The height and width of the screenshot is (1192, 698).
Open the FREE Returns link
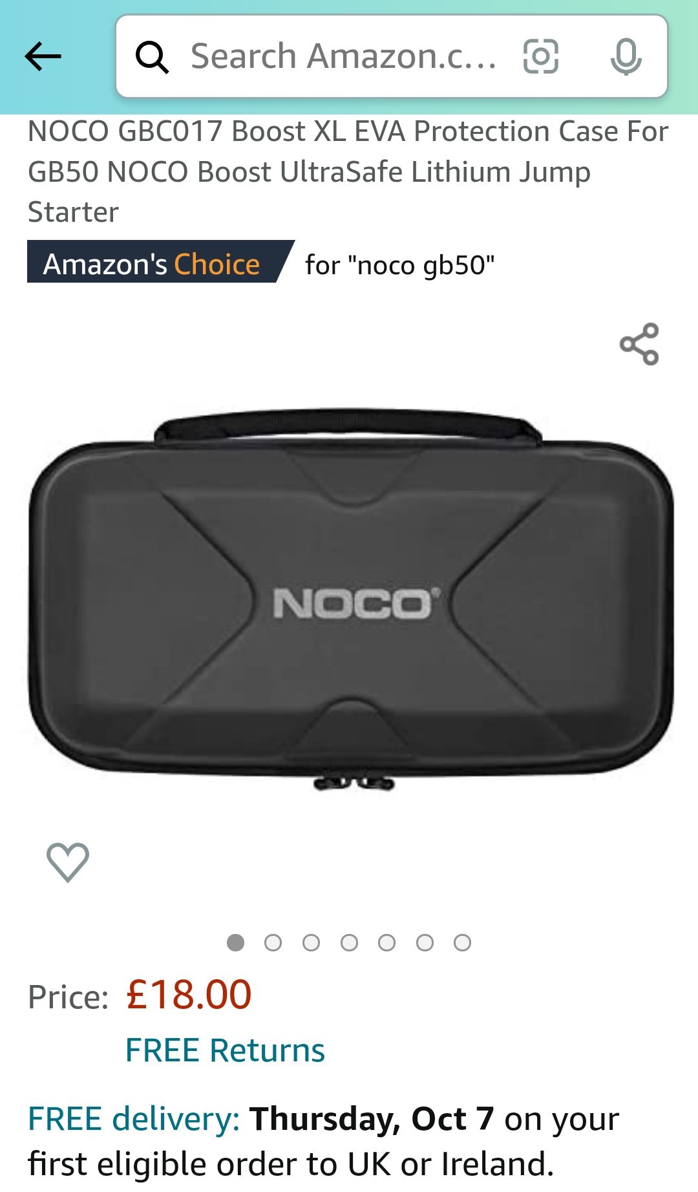225,1050
